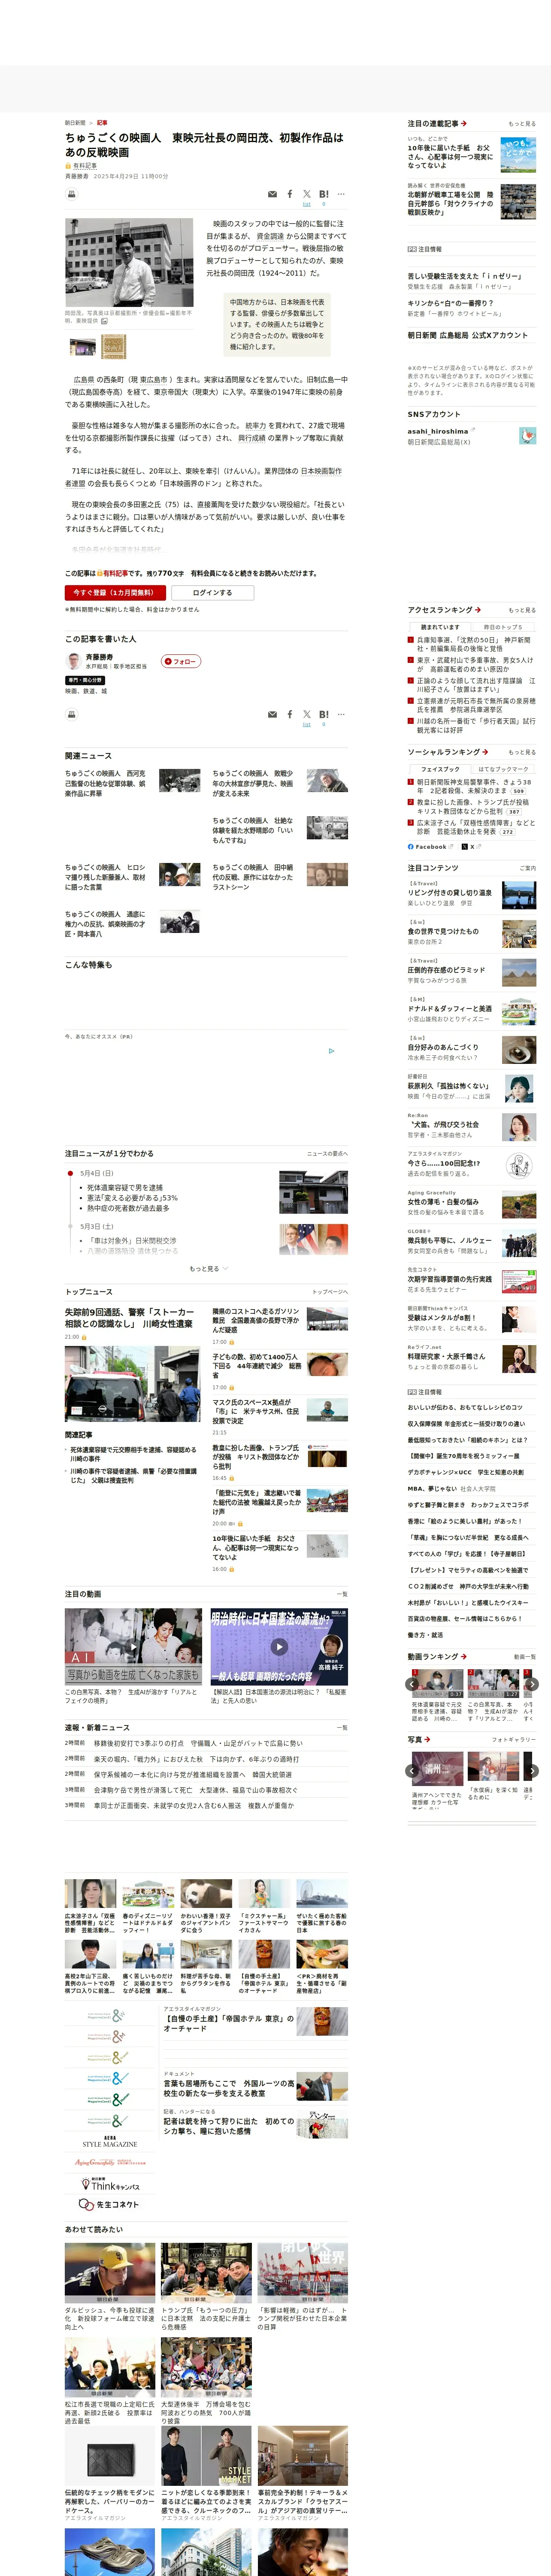This screenshot has height=2576, width=551.
Task: Open もっと見る beside 注目の連載記事
Action: [x=521, y=124]
